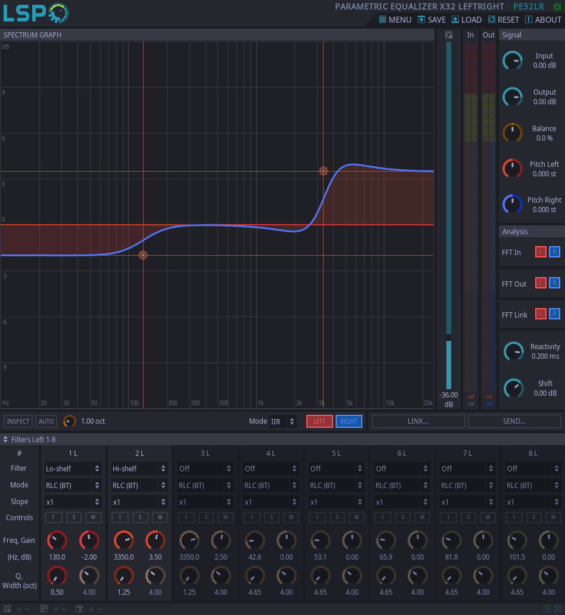This screenshot has width=565, height=615.
Task: Mute filter 2L with the M button
Action: 160,517
